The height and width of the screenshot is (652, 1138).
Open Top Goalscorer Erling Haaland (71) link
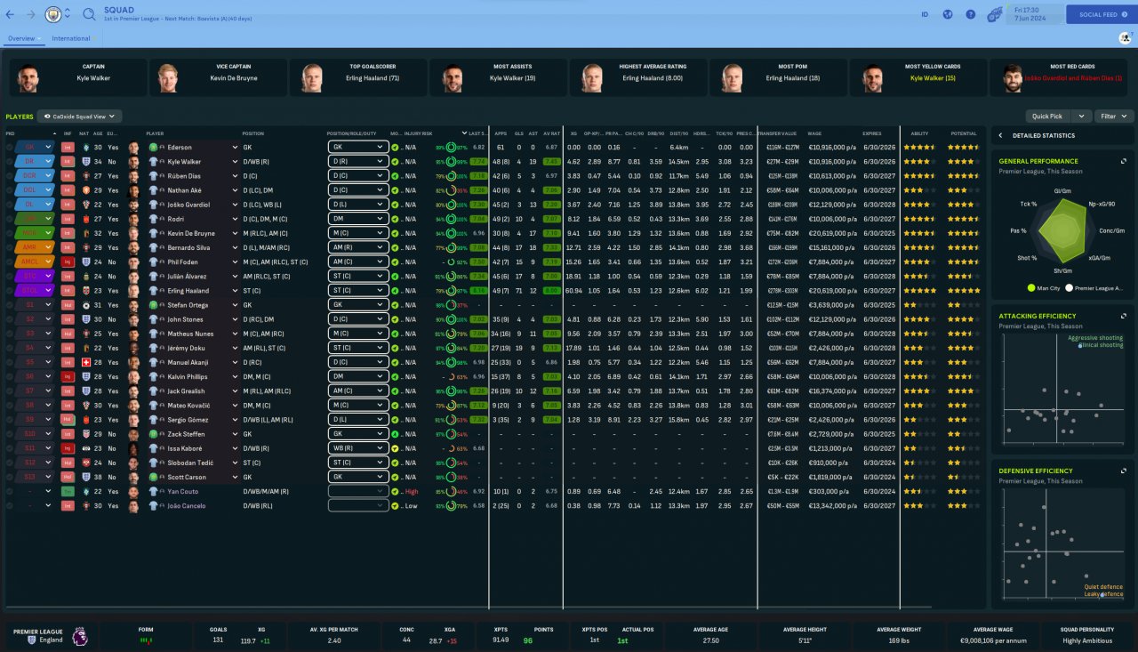click(x=373, y=77)
